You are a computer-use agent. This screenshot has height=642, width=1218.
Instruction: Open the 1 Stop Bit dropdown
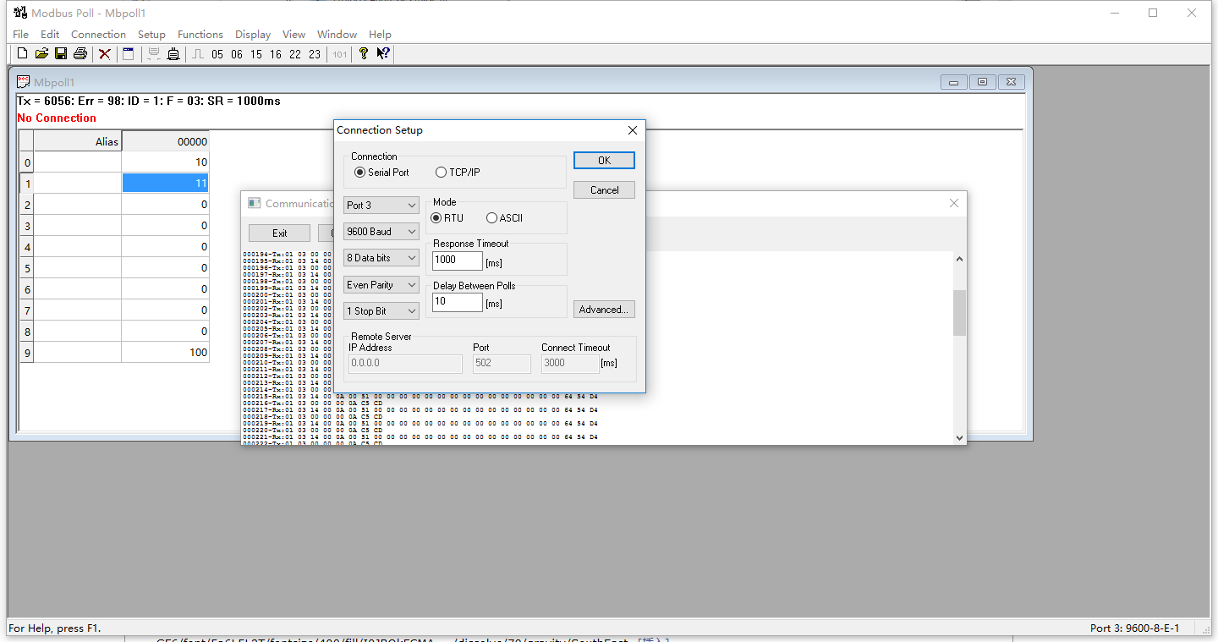381,311
